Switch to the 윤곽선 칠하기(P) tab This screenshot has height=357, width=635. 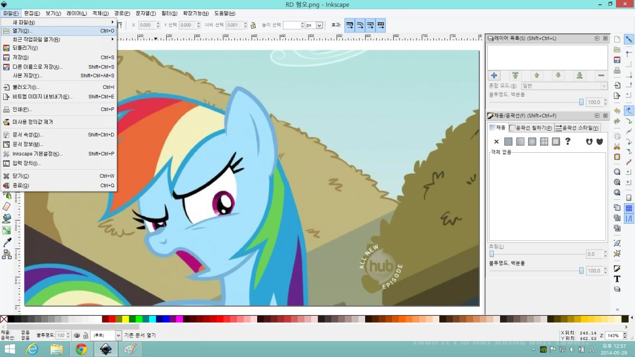531,127
